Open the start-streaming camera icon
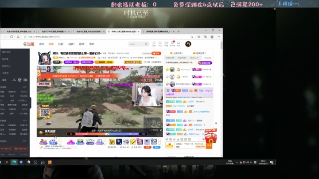This screenshot has height=179, width=319. click(x=166, y=44)
